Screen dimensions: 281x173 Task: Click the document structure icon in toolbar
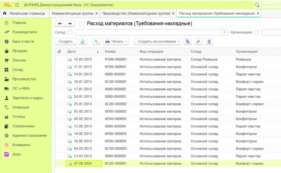tap(188, 41)
